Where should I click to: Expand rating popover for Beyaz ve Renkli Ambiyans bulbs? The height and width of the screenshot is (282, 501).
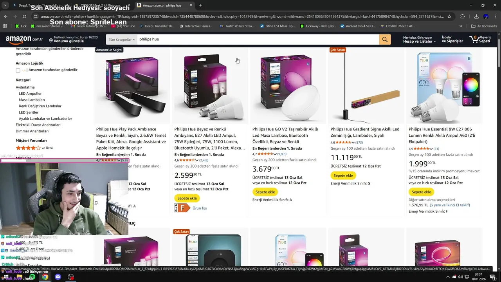[196, 160]
